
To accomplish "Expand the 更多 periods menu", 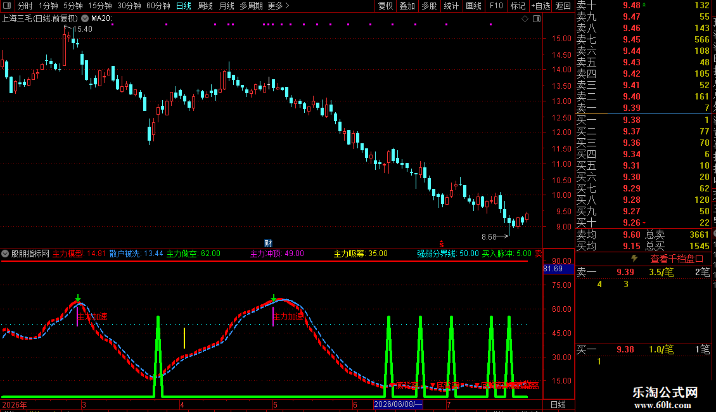I will pyautogui.click(x=278, y=6).
